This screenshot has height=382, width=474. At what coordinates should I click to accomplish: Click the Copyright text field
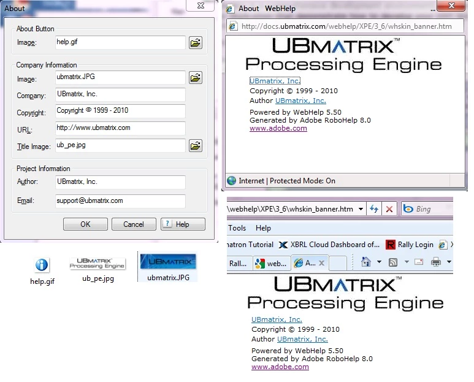tap(120, 111)
